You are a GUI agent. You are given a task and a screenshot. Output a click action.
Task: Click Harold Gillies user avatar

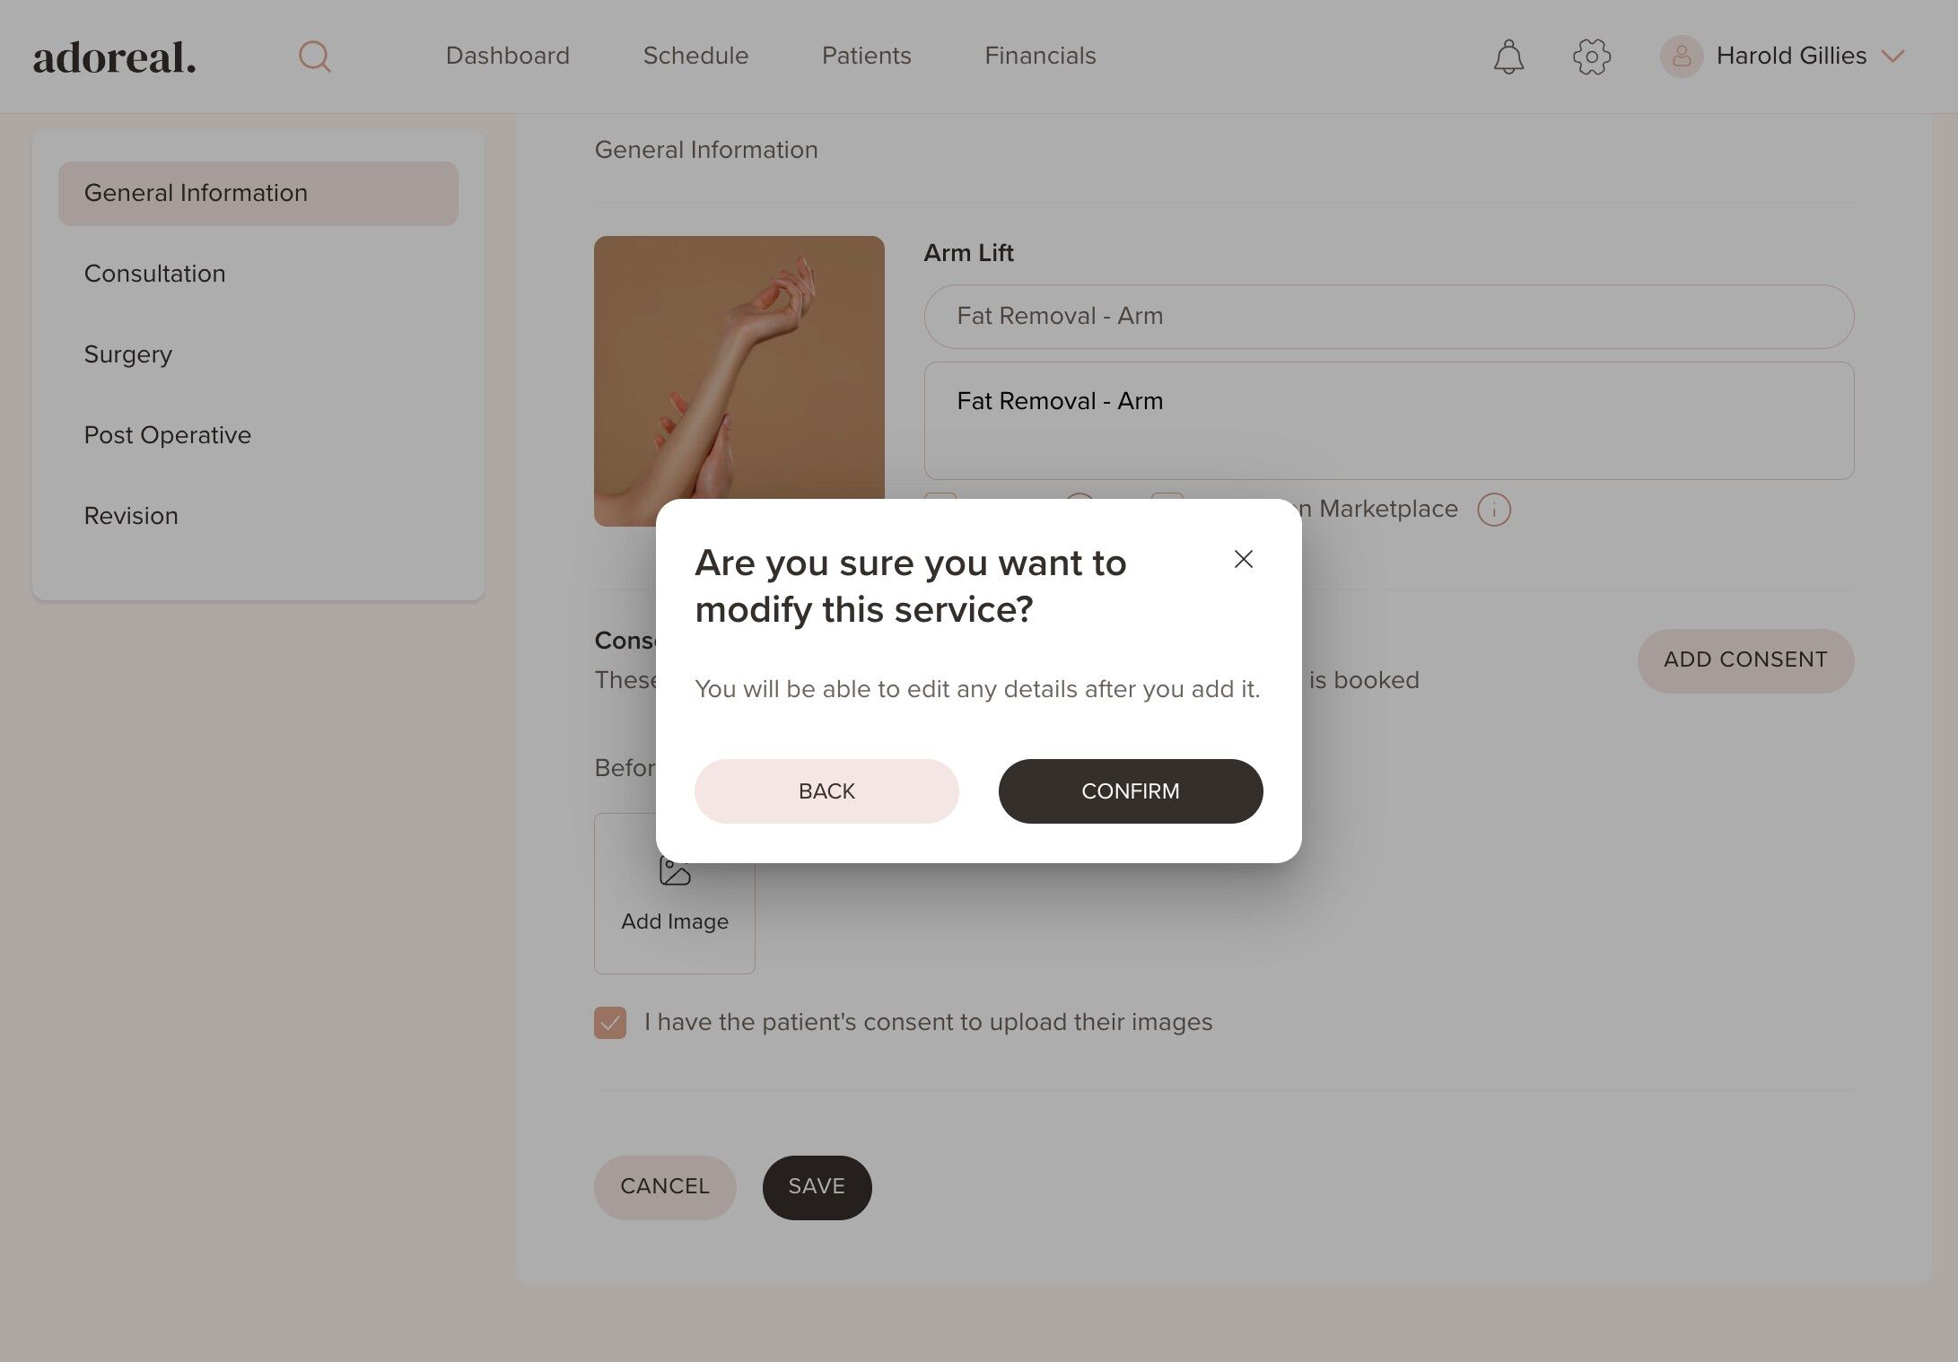(x=1682, y=57)
